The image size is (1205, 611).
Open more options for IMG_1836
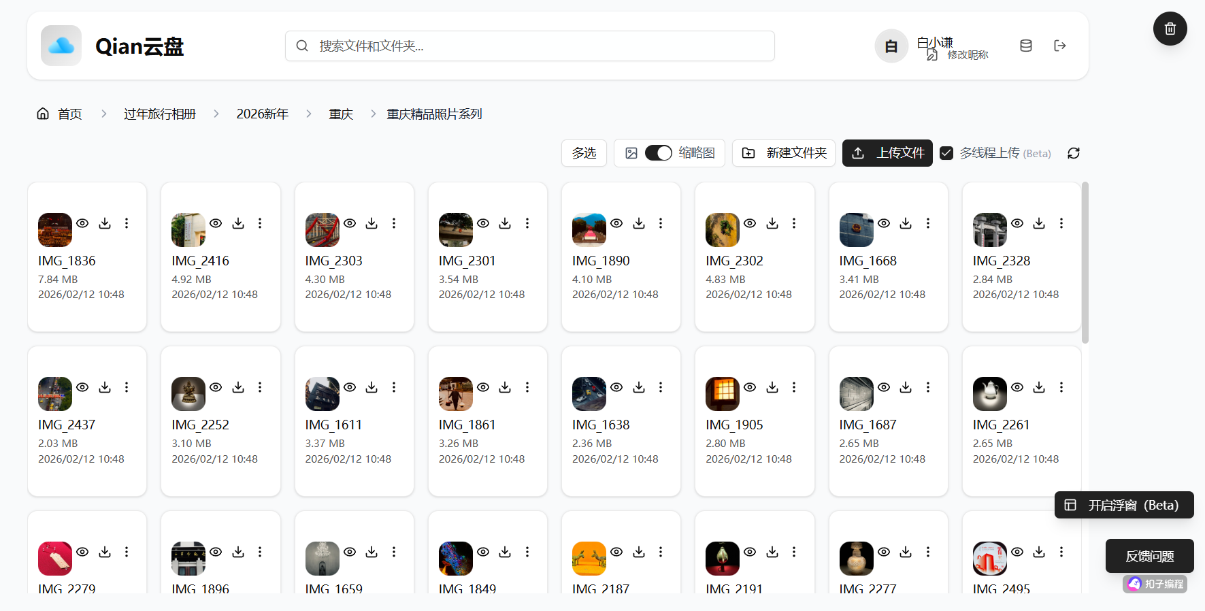[127, 223]
